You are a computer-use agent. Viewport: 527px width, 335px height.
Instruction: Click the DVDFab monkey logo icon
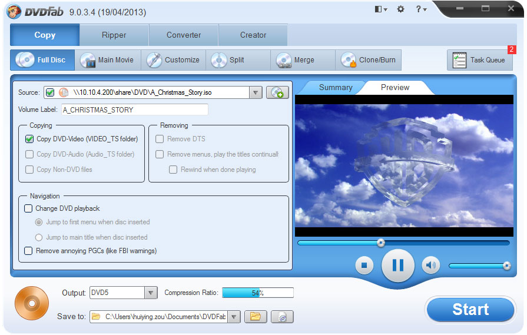[x=15, y=11]
